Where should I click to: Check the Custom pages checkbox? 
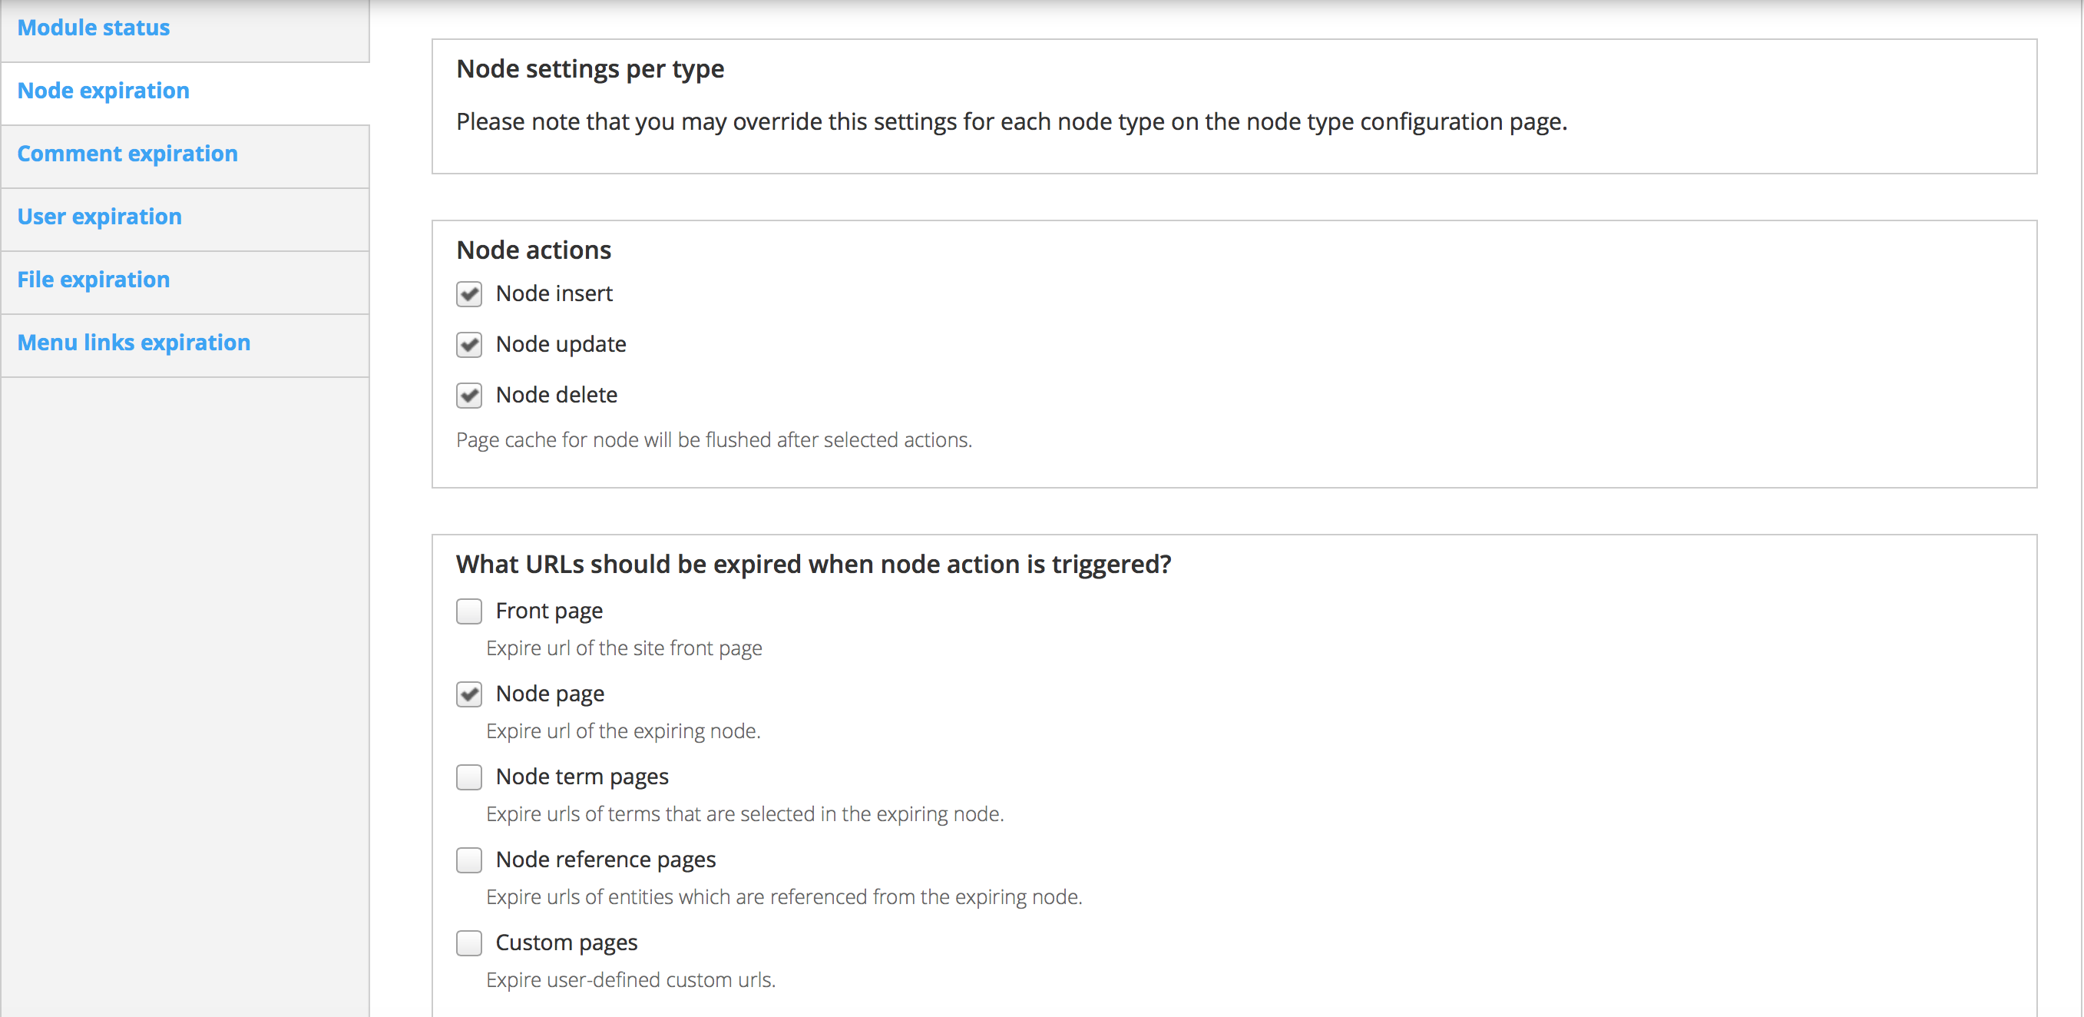pos(469,942)
